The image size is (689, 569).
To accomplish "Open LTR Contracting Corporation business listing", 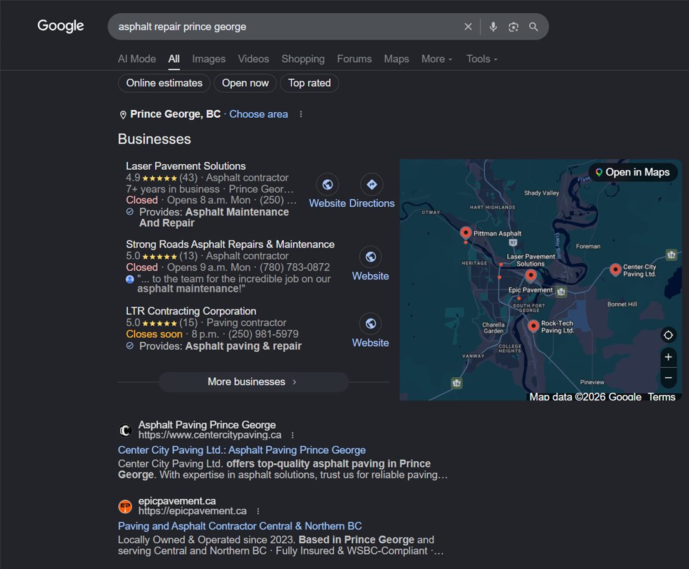I will 191,311.
